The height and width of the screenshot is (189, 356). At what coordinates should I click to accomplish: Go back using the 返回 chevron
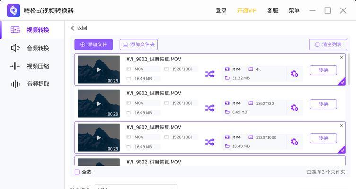coord(73,28)
